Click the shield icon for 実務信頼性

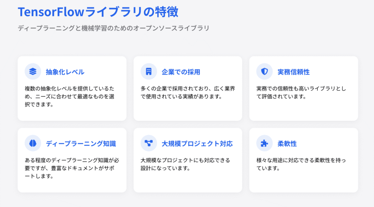pyautogui.click(x=264, y=71)
